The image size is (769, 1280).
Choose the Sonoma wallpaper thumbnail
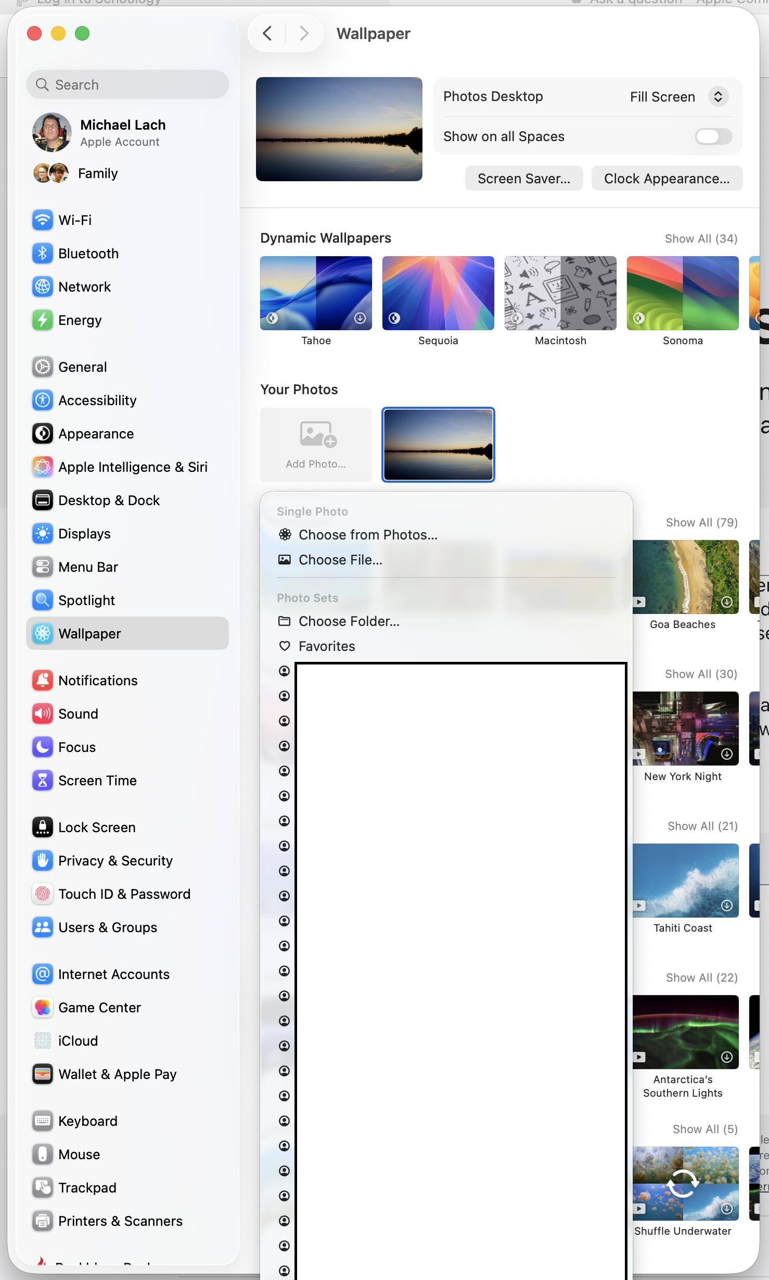(683, 293)
